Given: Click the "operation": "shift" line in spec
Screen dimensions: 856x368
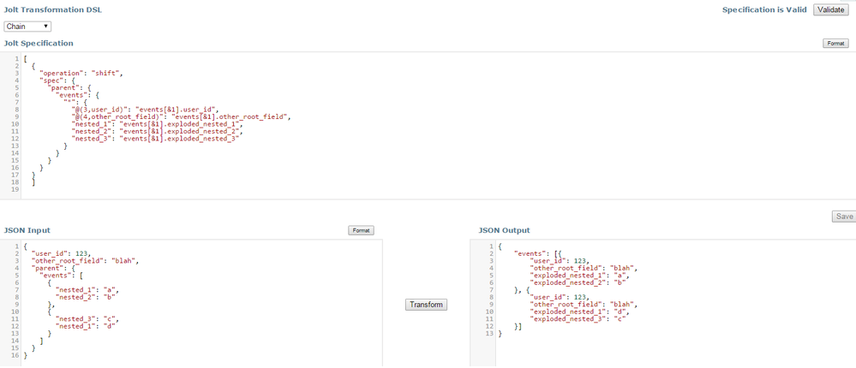Looking at the screenshot, I should 81,74.
